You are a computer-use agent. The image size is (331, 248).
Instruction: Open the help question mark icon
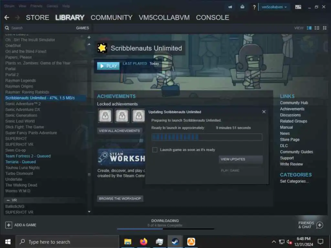[x=254, y=7]
